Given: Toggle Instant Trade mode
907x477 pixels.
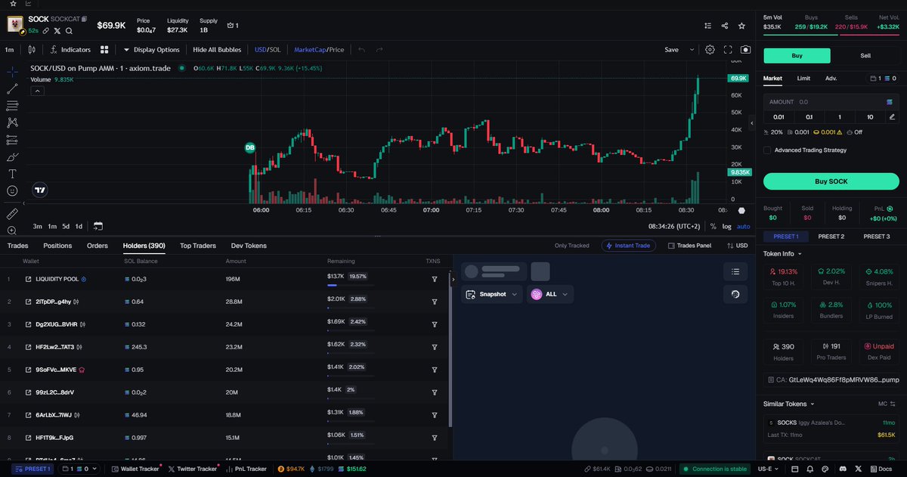Looking at the screenshot, I should tap(629, 246).
